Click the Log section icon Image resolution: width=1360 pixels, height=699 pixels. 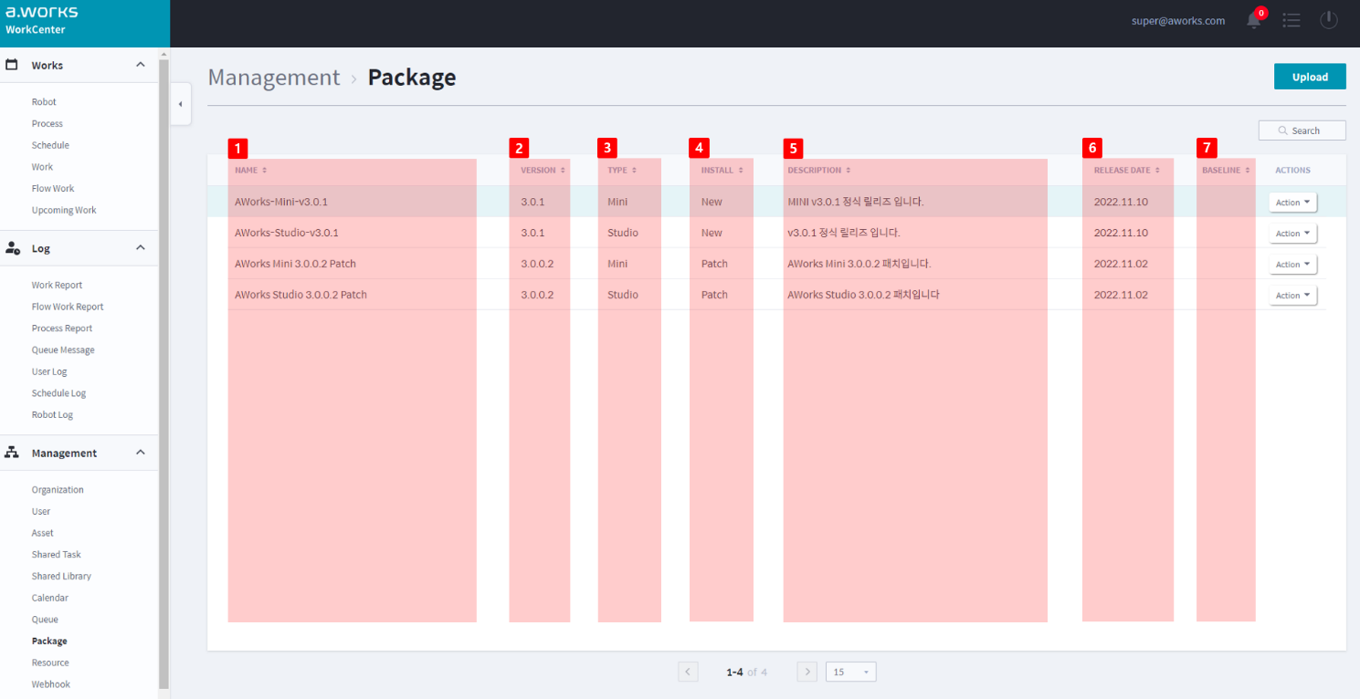(x=14, y=248)
